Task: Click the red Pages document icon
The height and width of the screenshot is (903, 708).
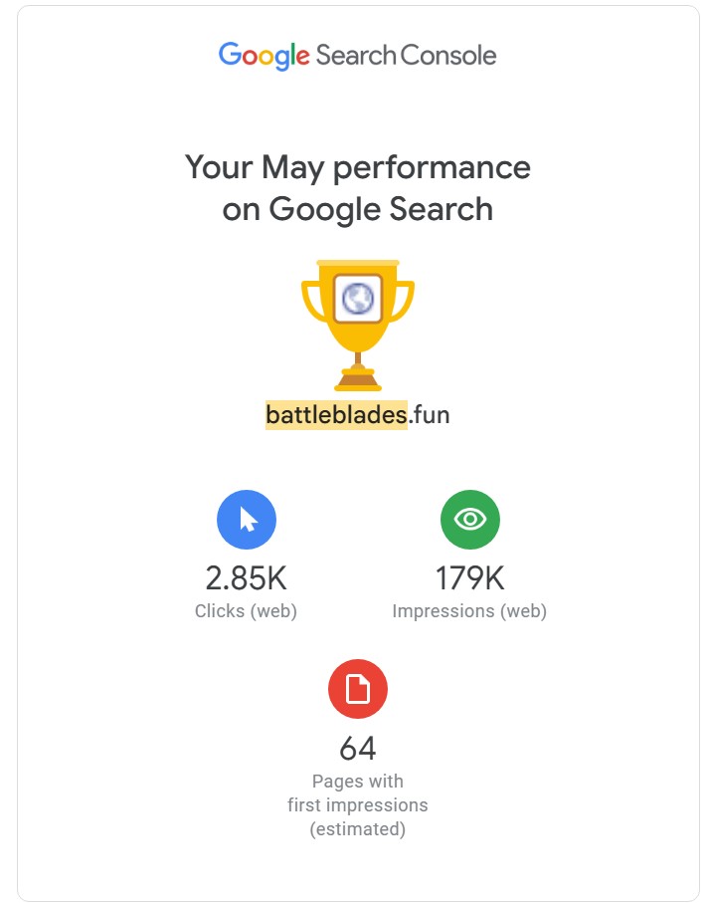Action: (x=357, y=688)
